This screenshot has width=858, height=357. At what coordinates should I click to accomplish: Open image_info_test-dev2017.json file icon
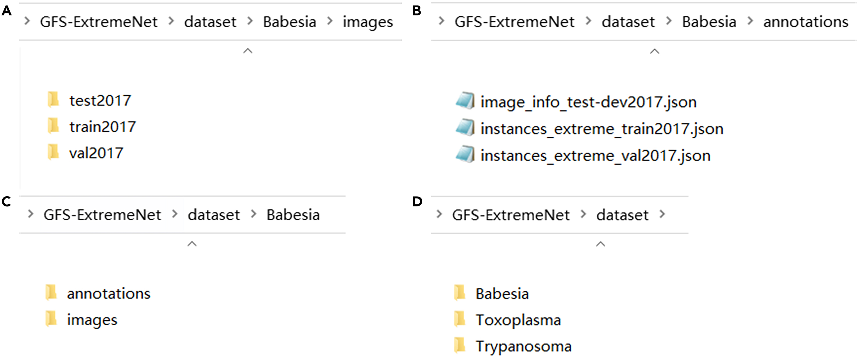click(465, 101)
